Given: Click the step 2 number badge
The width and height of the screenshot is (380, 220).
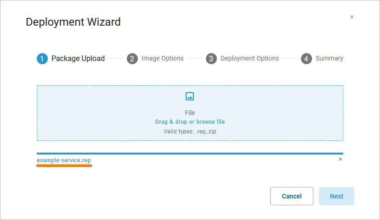Looking at the screenshot, I should pyautogui.click(x=132, y=59).
